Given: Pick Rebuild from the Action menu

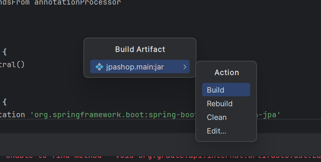Looking at the screenshot, I should pos(220,104).
